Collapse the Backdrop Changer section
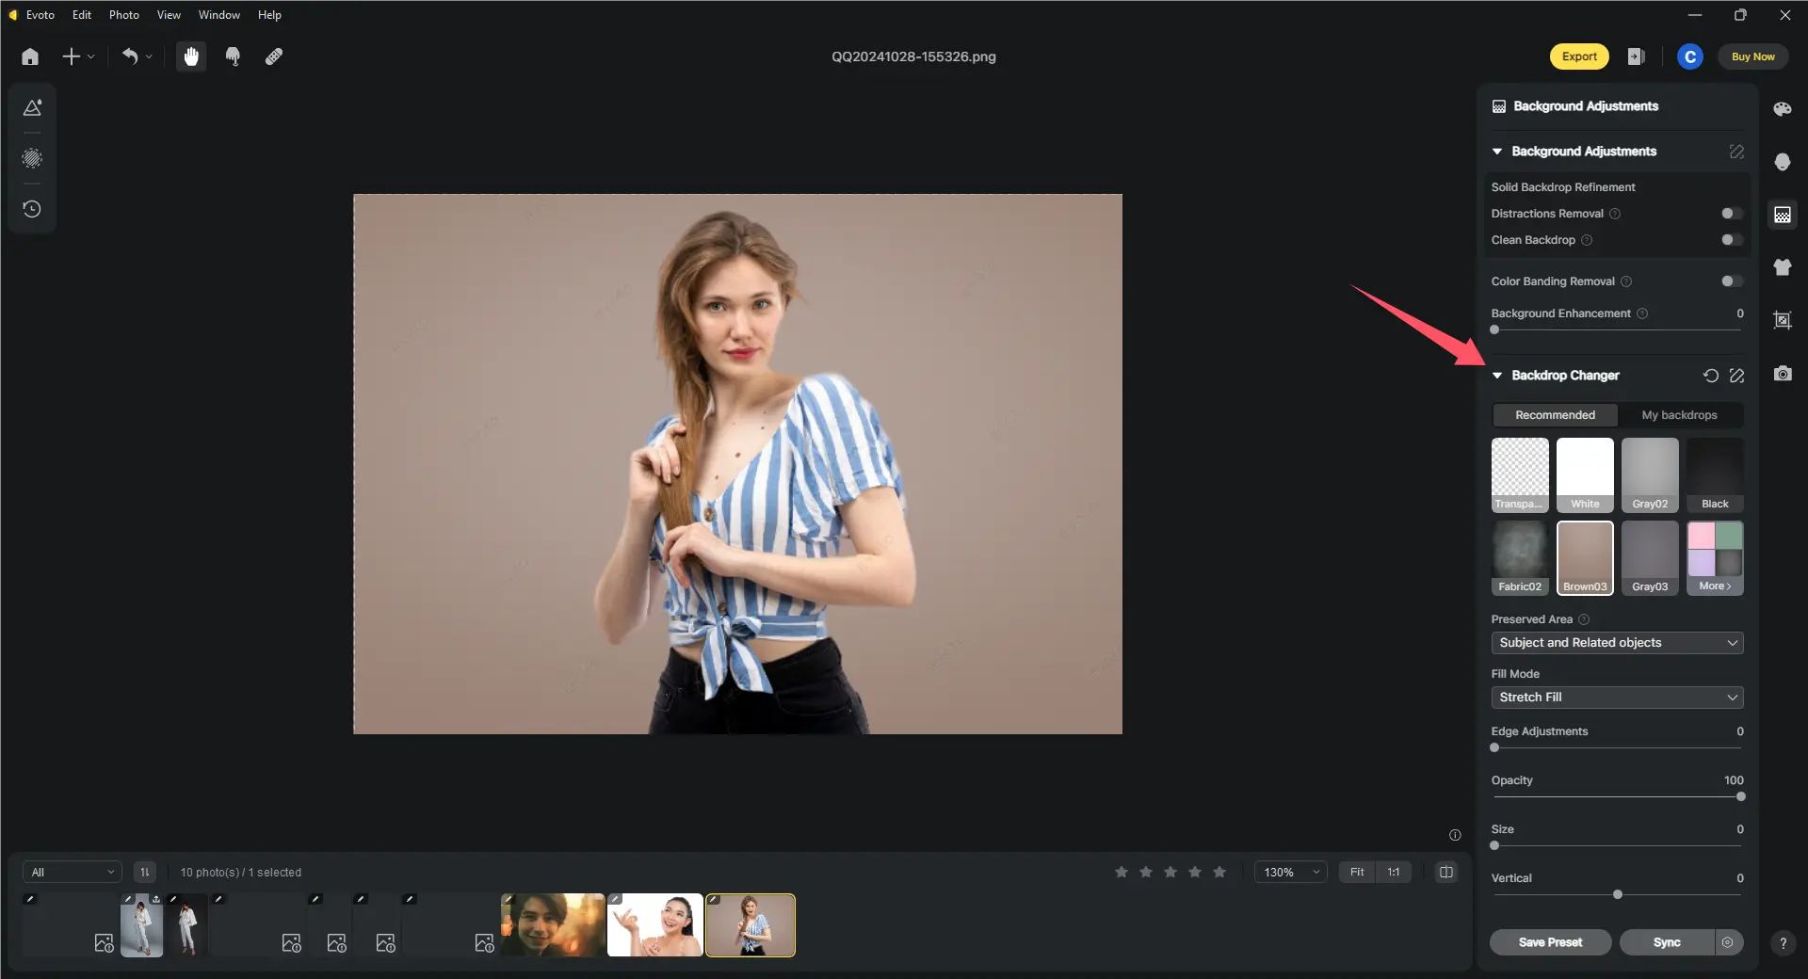Image resolution: width=1808 pixels, height=979 pixels. pos(1497,375)
